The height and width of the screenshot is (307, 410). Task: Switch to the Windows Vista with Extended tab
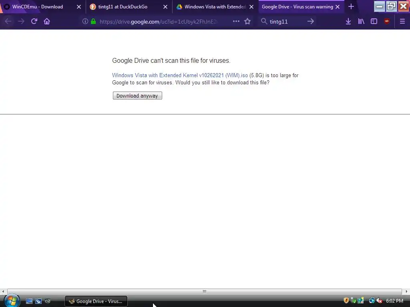(215, 7)
